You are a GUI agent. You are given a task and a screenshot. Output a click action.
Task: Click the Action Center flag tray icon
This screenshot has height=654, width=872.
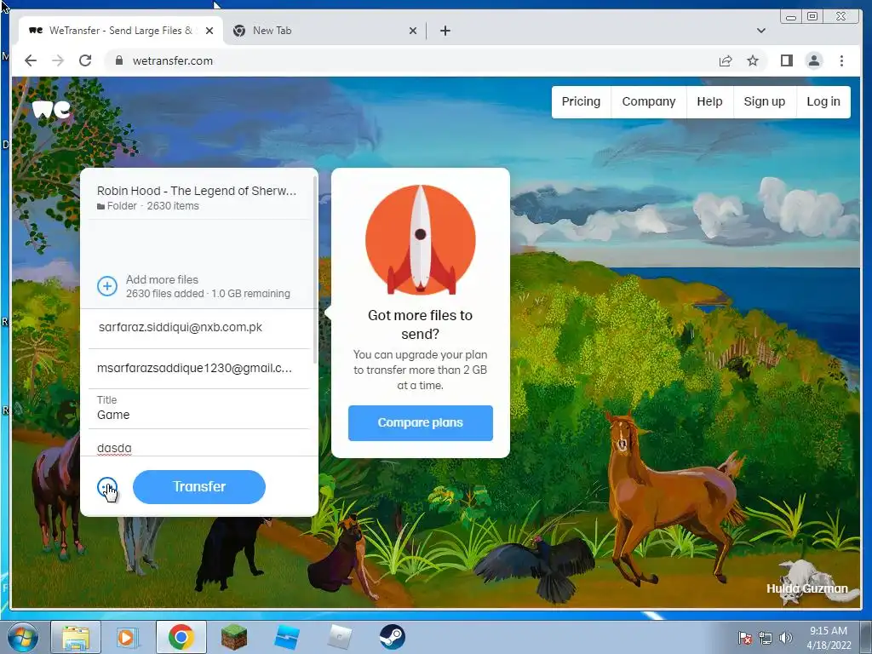coord(744,638)
